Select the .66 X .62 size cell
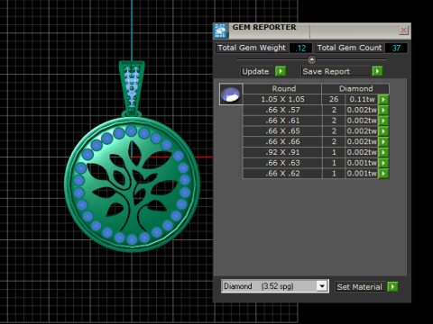433x324 pixels. (x=282, y=174)
